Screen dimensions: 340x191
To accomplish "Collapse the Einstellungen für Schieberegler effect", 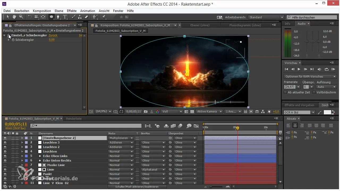I will [5, 35].
